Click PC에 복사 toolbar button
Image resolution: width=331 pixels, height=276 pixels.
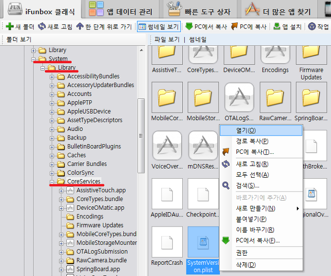(249, 26)
